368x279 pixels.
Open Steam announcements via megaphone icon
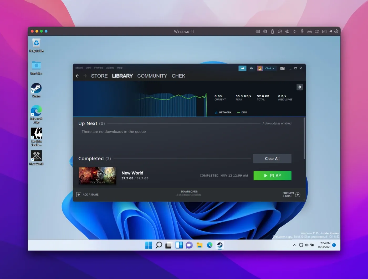point(242,68)
